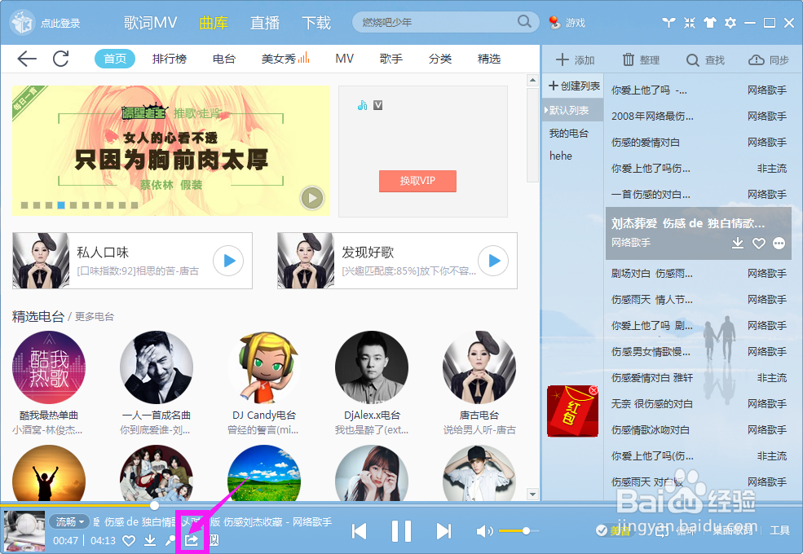
Task: Click the KuWo logo avatar icon
Action: coord(22,23)
